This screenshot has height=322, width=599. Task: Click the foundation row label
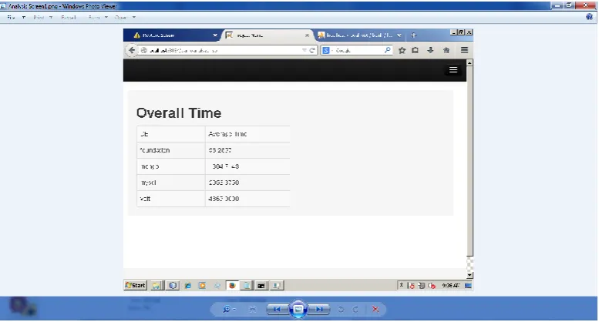[x=155, y=150]
